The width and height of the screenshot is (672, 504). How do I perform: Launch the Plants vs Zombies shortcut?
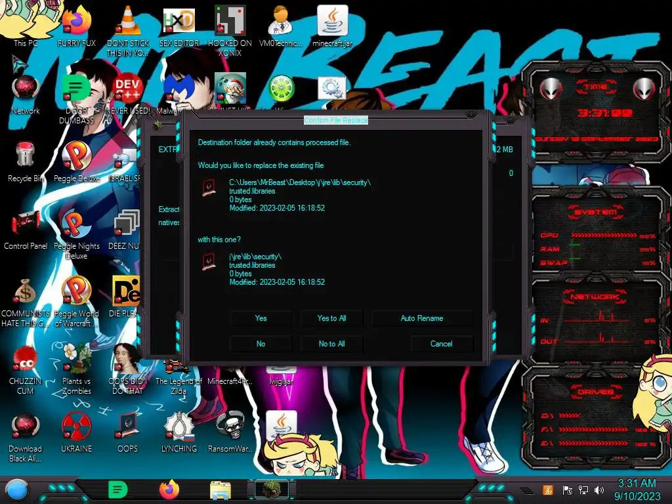(76, 369)
